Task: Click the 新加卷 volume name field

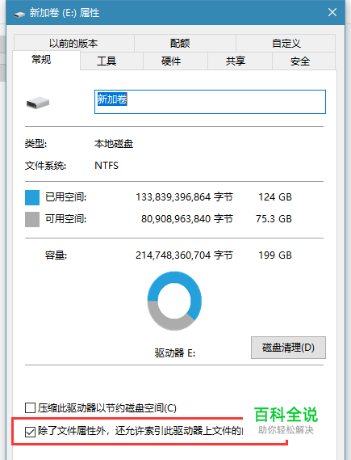Action: pyautogui.click(x=210, y=102)
